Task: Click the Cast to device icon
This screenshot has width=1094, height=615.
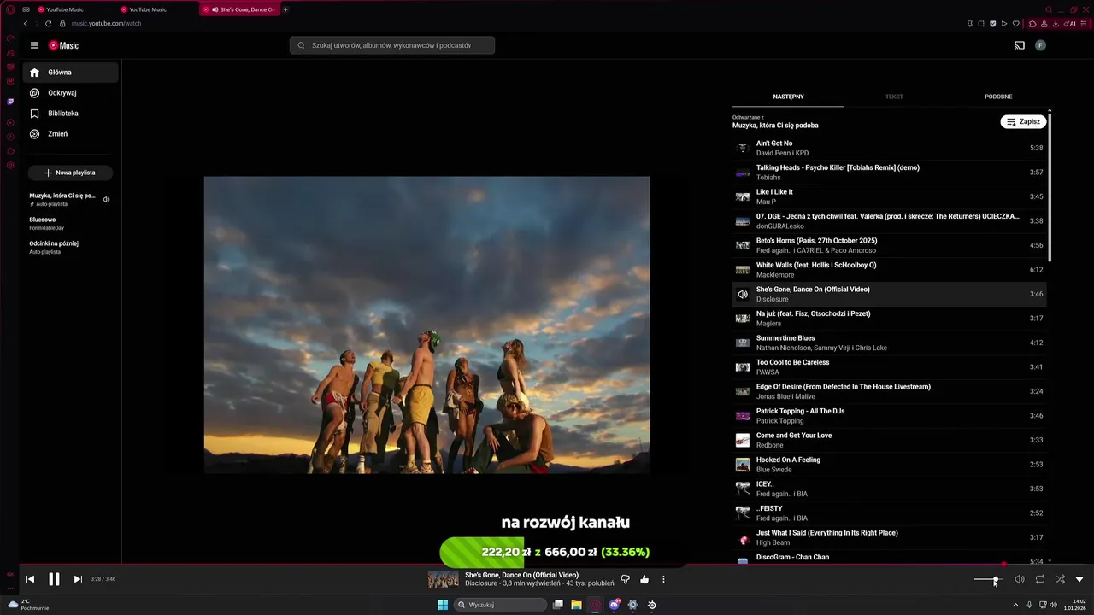Action: click(1019, 45)
